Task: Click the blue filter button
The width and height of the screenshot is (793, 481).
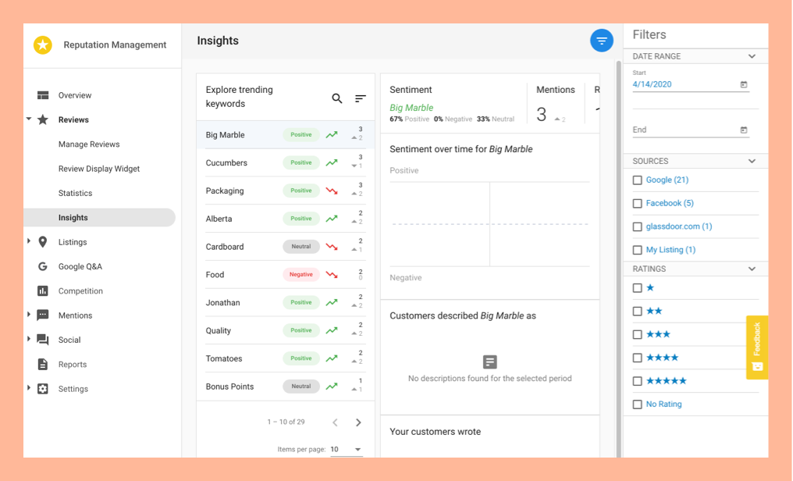Action: [x=602, y=41]
